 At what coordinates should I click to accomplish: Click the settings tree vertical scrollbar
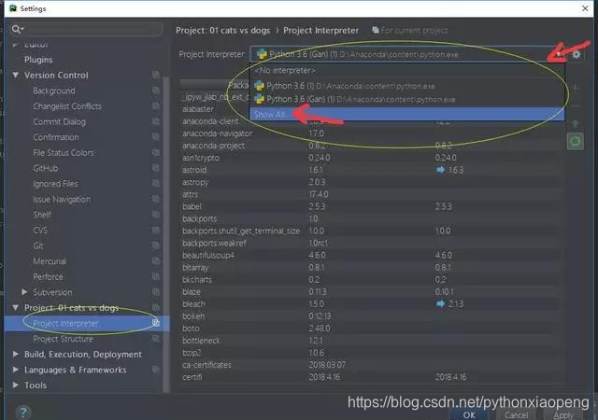click(x=166, y=234)
